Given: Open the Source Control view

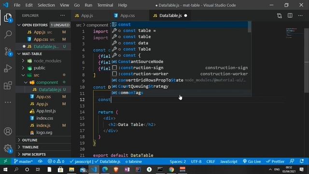Looking at the screenshot, I should pyautogui.click(x=8, y=52).
